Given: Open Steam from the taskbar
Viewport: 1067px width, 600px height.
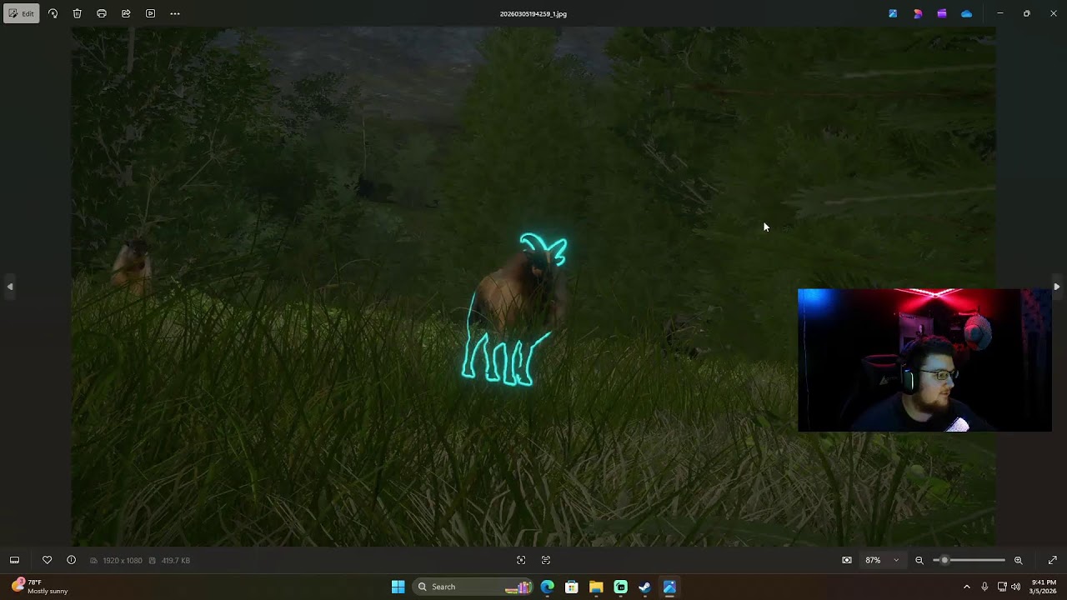Looking at the screenshot, I should (644, 587).
